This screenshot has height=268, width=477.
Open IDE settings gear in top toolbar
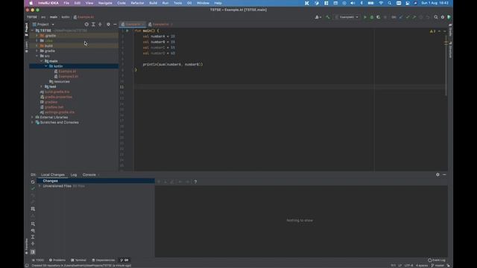443,17
